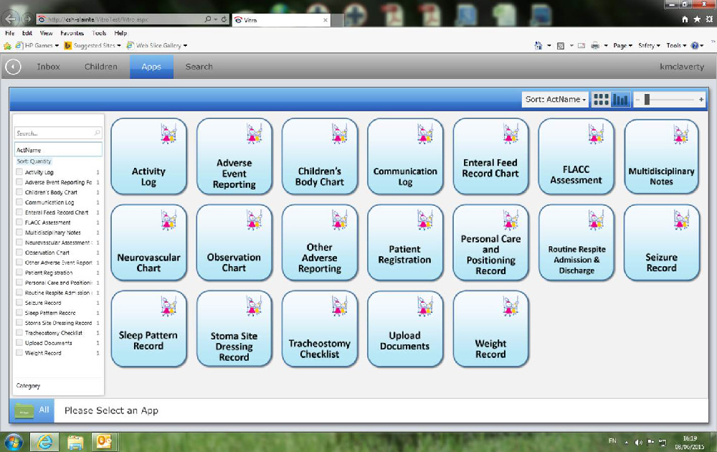The height and width of the screenshot is (452, 717).
Task: Open Internet Explorer from the taskbar
Action: point(42,440)
